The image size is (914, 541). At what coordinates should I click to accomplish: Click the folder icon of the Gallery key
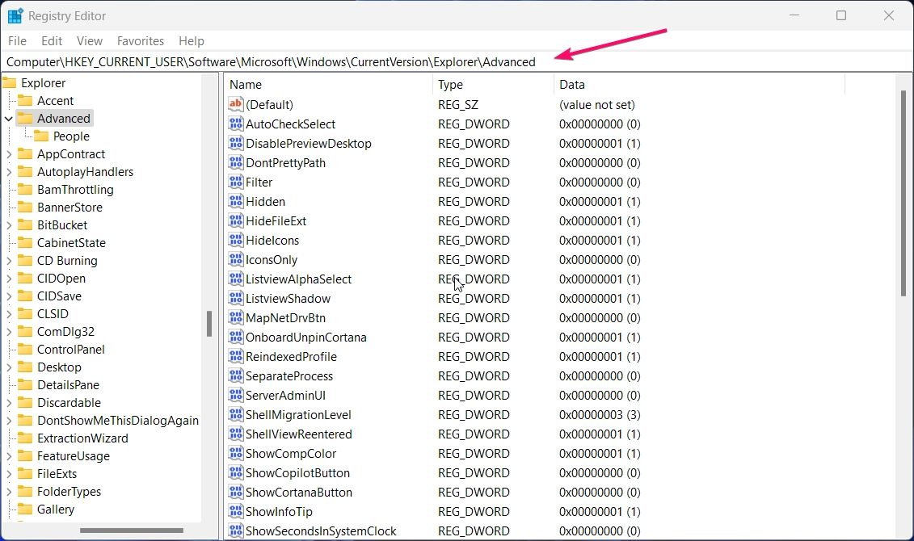25,509
